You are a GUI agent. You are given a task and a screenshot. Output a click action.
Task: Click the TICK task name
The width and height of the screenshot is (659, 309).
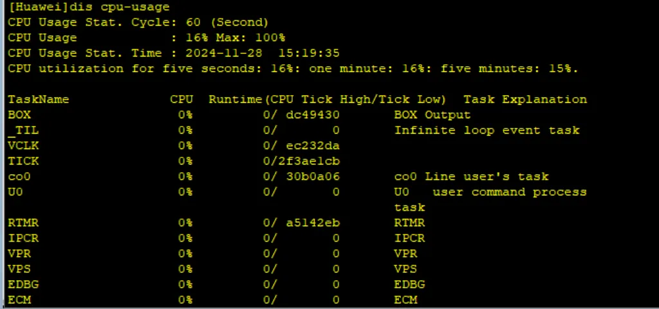tap(23, 161)
